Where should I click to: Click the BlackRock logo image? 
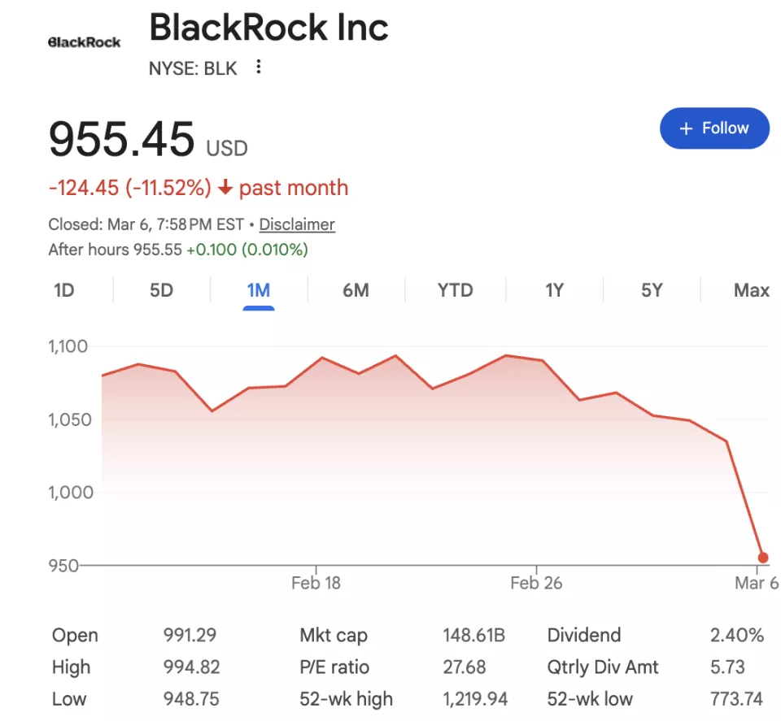(84, 41)
